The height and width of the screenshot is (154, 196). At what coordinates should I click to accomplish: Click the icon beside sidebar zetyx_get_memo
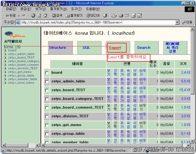(x=5, y=72)
